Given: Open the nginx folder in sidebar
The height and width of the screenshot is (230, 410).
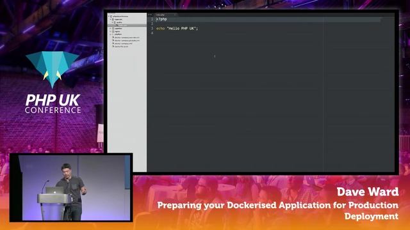Looking at the screenshot, I should click(x=117, y=31).
